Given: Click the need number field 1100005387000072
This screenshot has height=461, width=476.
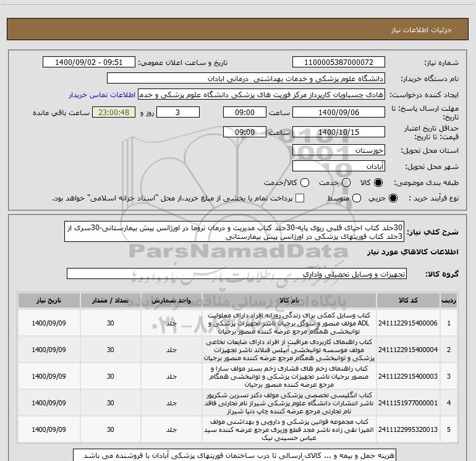Looking at the screenshot, I should [339, 62].
